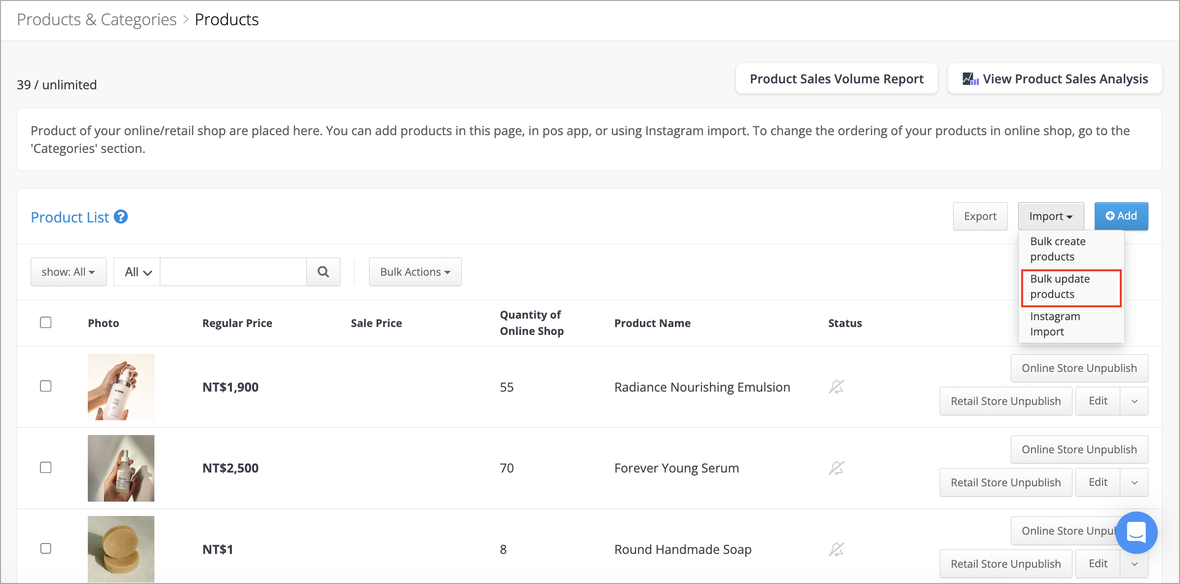
Task: Click quantity value 70
Action: pyautogui.click(x=507, y=468)
